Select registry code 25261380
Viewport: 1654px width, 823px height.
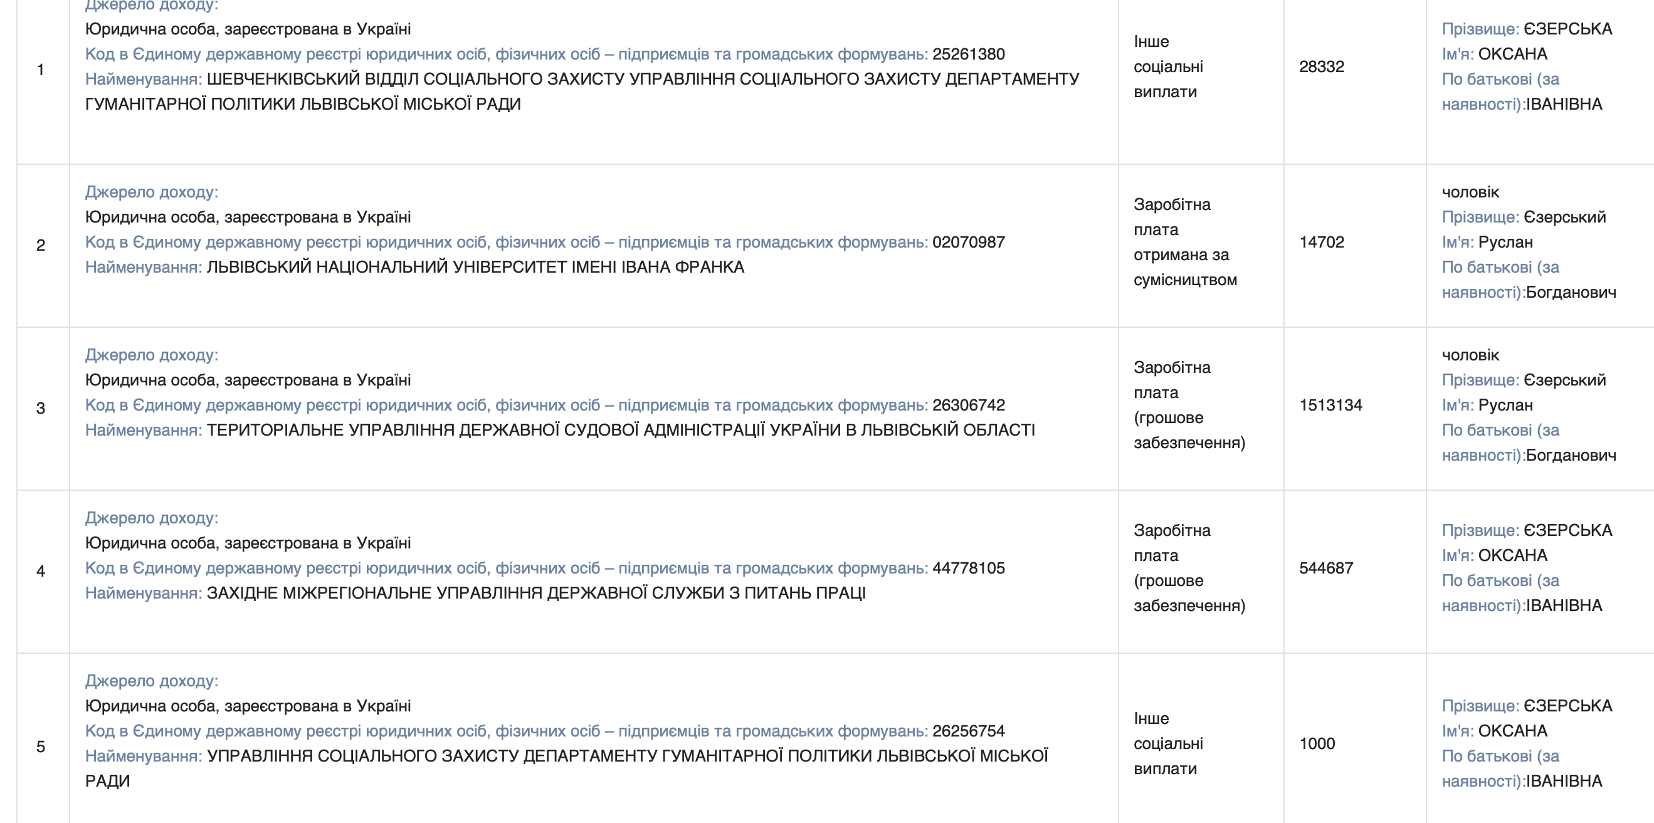click(x=968, y=54)
